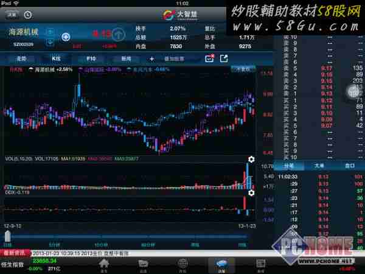The image size is (365, 274).
Task: Select the teal overlay stock legend
Action: click(148, 69)
